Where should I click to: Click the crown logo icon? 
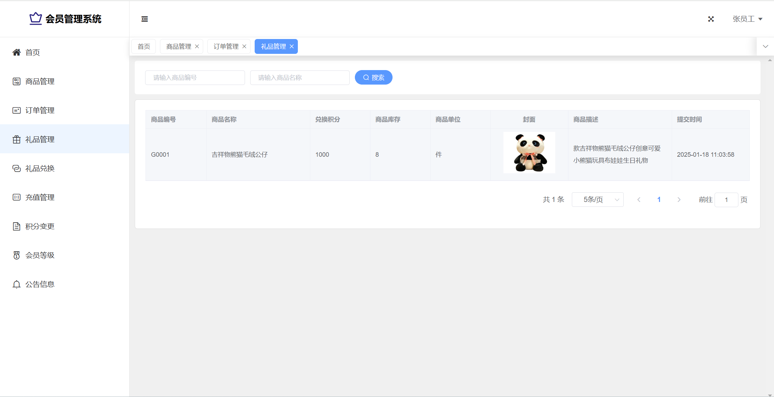[35, 19]
